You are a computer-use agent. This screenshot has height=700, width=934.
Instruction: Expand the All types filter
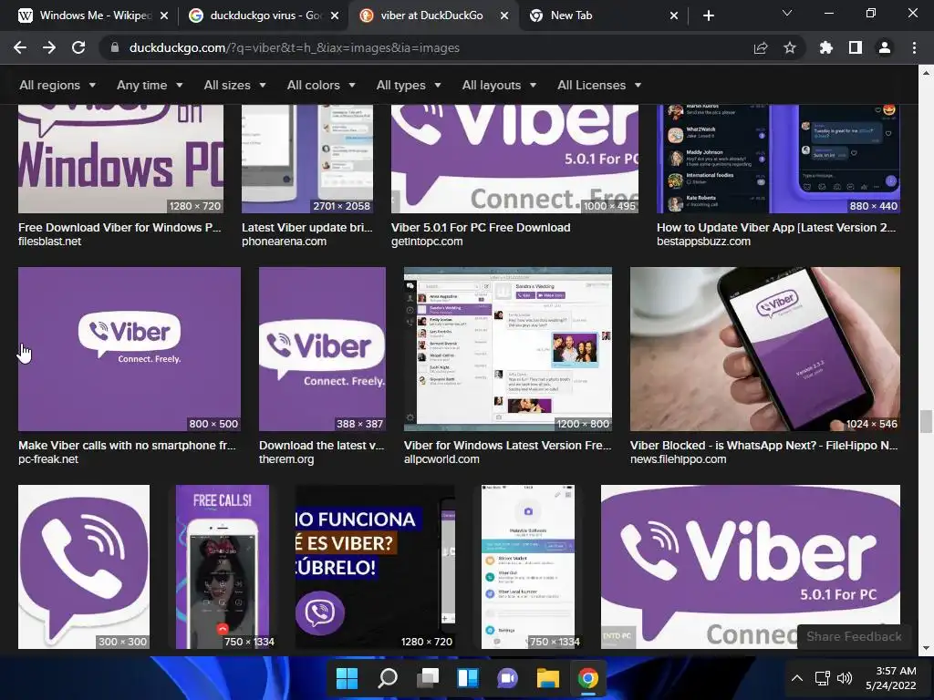point(409,85)
